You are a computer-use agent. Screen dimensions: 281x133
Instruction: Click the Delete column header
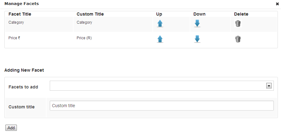click(241, 14)
